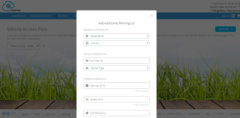Click the cloud icon in the footer

13,113
